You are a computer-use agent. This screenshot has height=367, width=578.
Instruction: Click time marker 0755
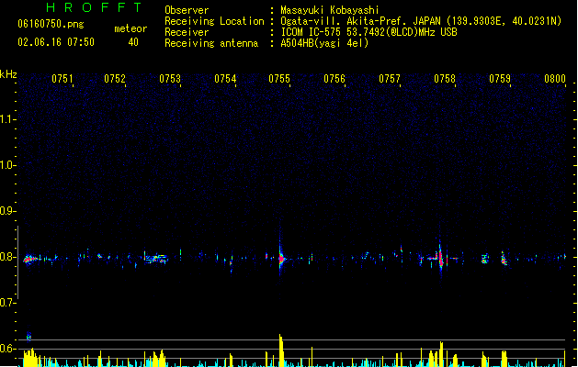click(x=279, y=79)
